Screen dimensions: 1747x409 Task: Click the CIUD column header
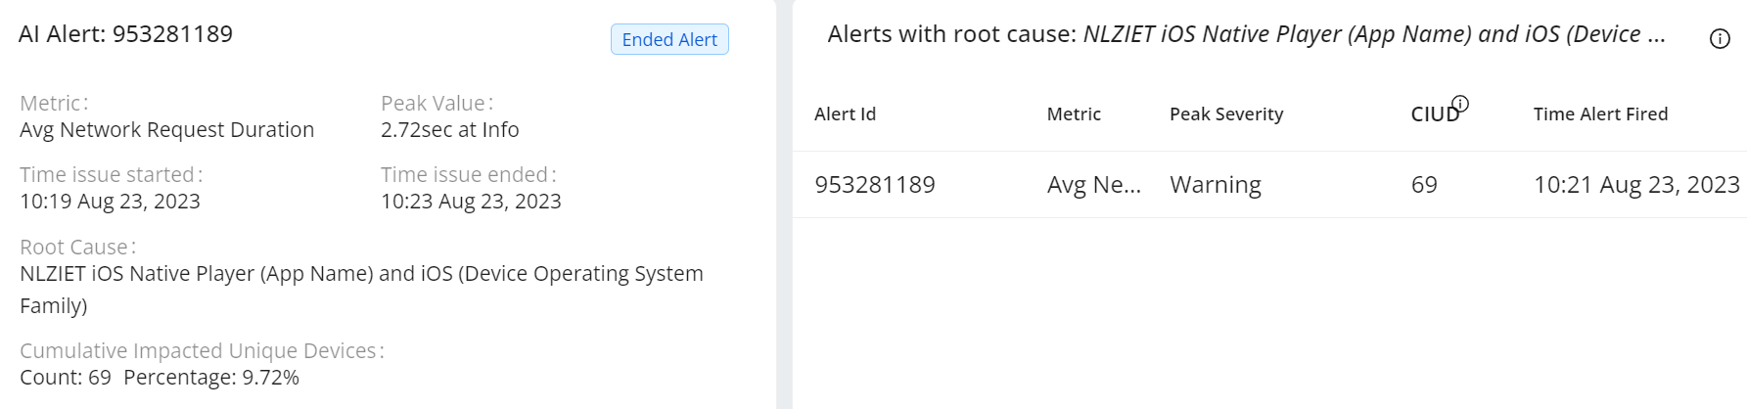1434,114
